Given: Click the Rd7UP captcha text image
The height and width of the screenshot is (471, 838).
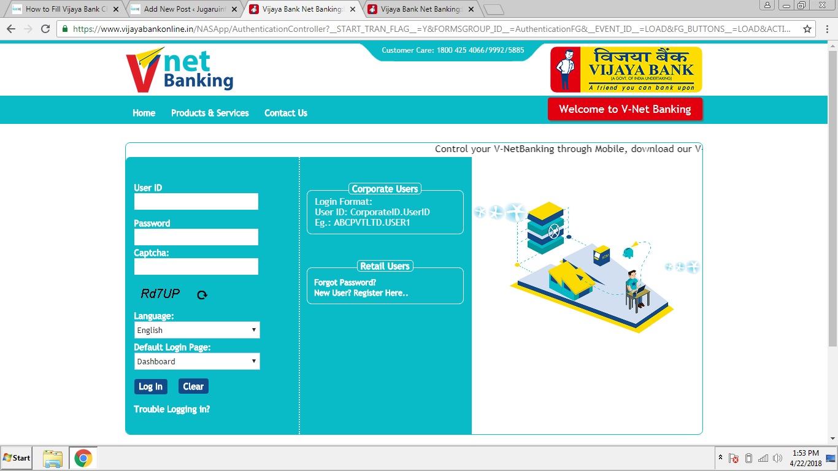Looking at the screenshot, I should [x=161, y=294].
